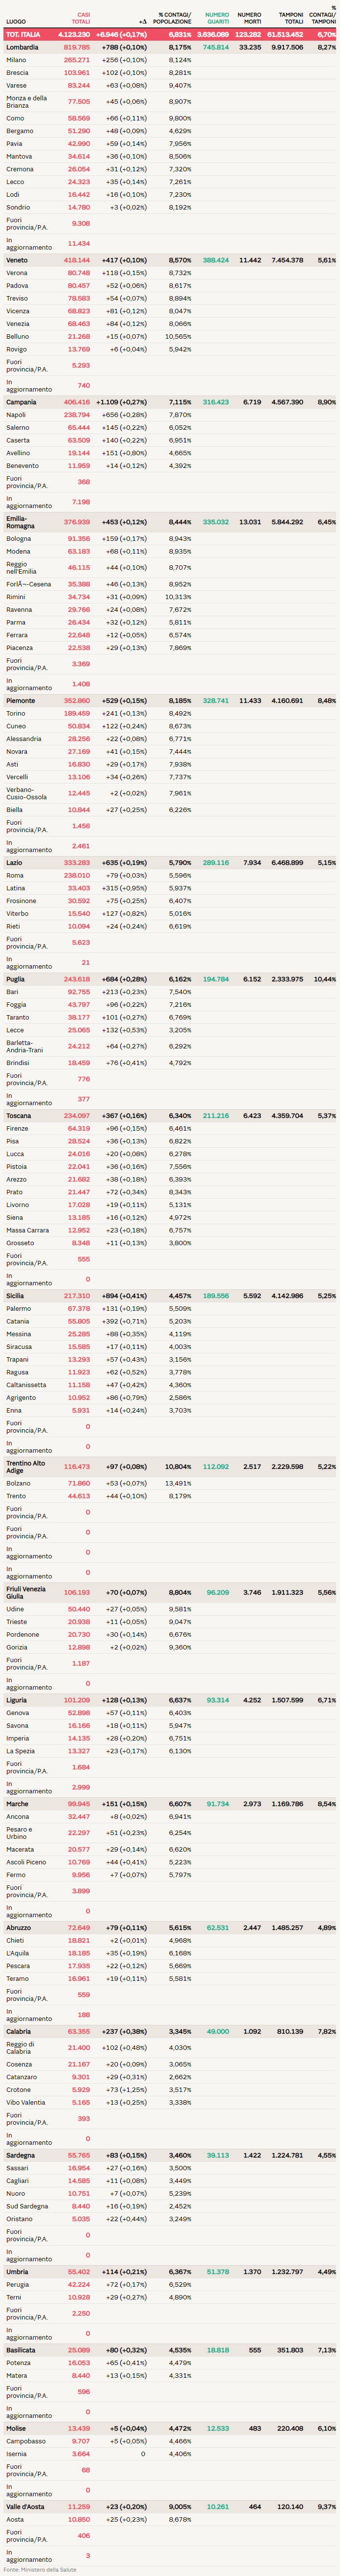The image size is (340, 2576).
Task: Select the Piemonte region row
Action: 20,701
